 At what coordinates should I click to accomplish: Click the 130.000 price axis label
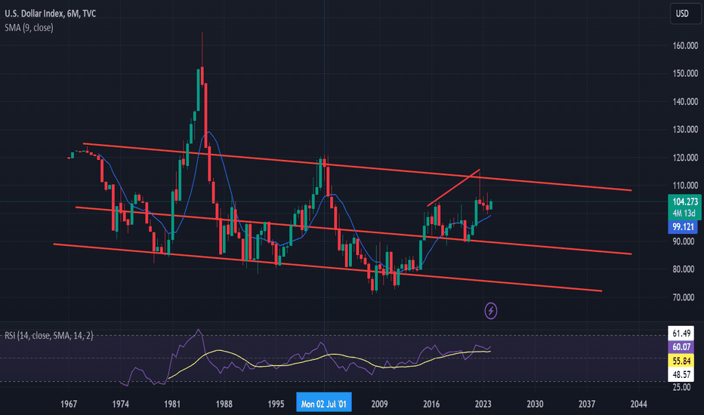(x=685, y=129)
